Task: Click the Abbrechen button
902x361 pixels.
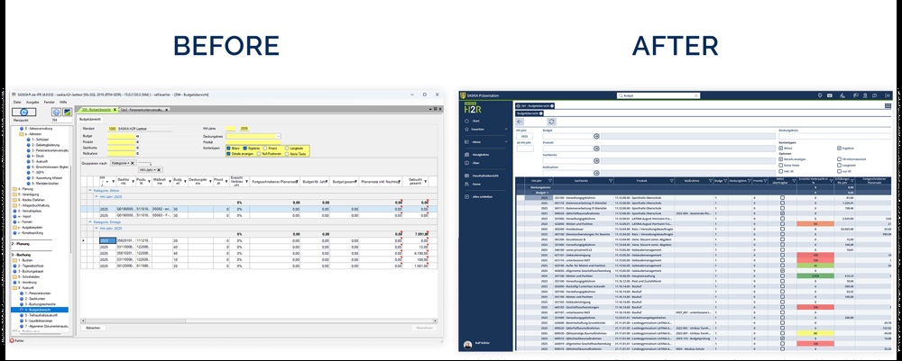Action: (93, 328)
